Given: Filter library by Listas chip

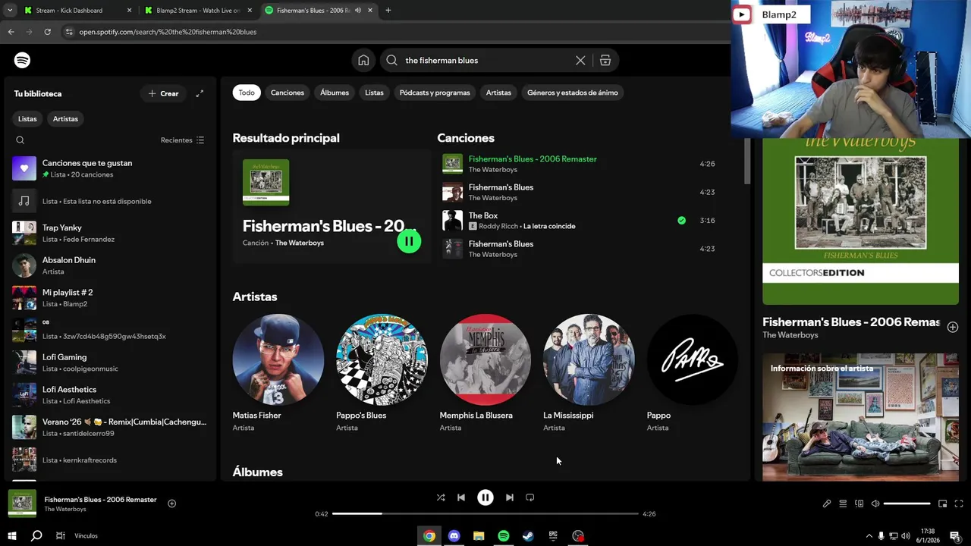Looking at the screenshot, I should coord(27,119).
